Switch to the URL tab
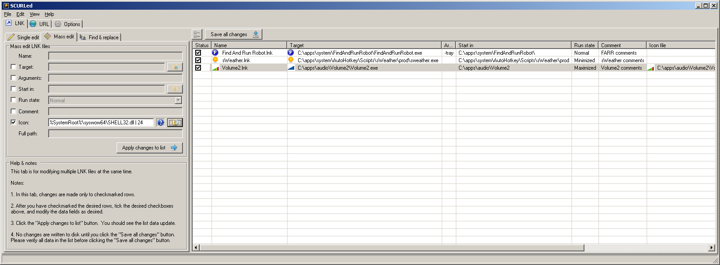 click(39, 24)
